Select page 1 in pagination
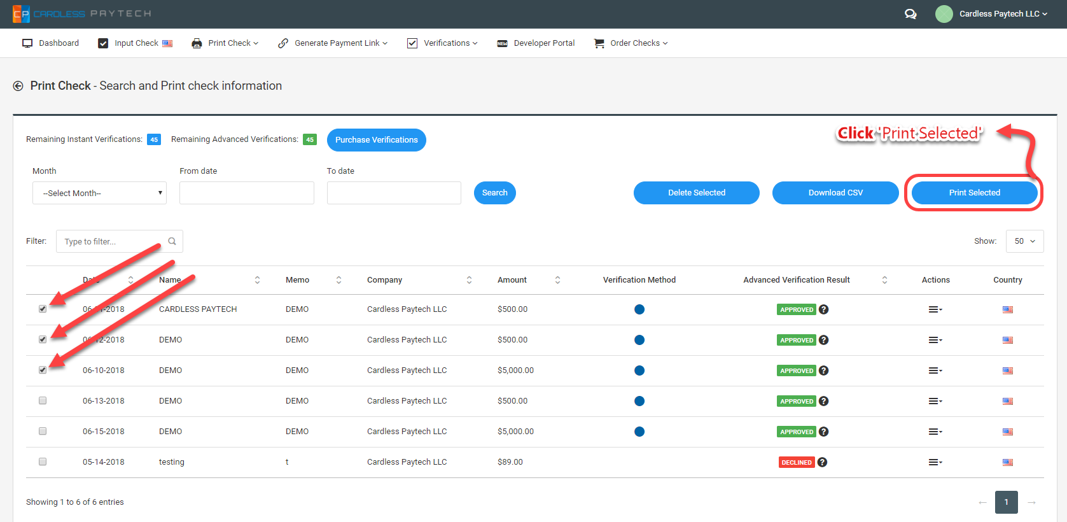 tap(1007, 502)
